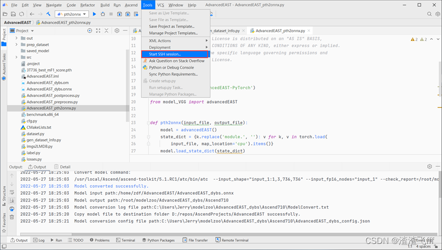Viewport: 442px width, 250px height.
Task: Toggle soft-wrap icon in Output sidebar
Action: (12, 192)
